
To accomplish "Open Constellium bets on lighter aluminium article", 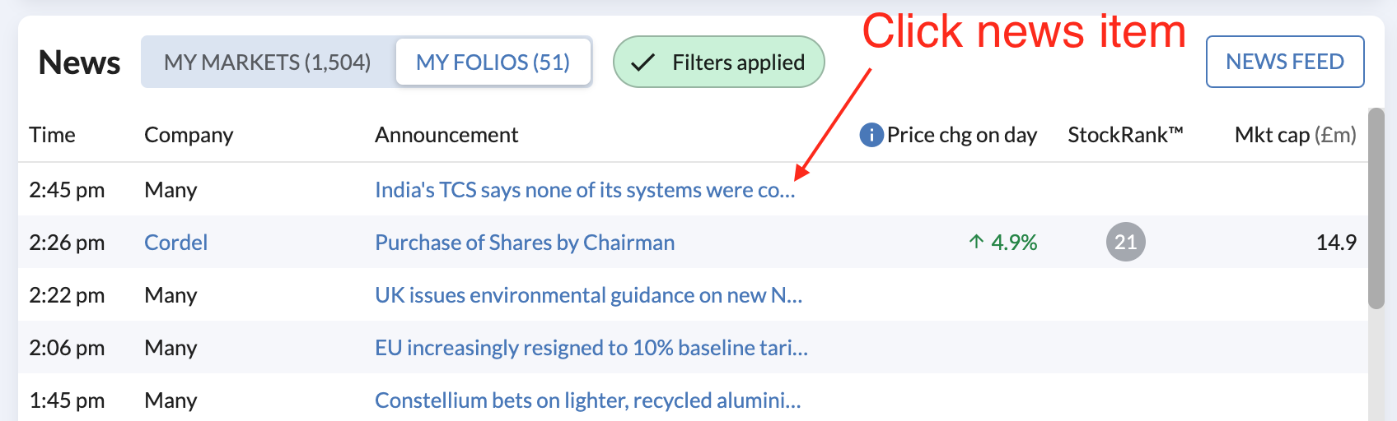I will [587, 400].
